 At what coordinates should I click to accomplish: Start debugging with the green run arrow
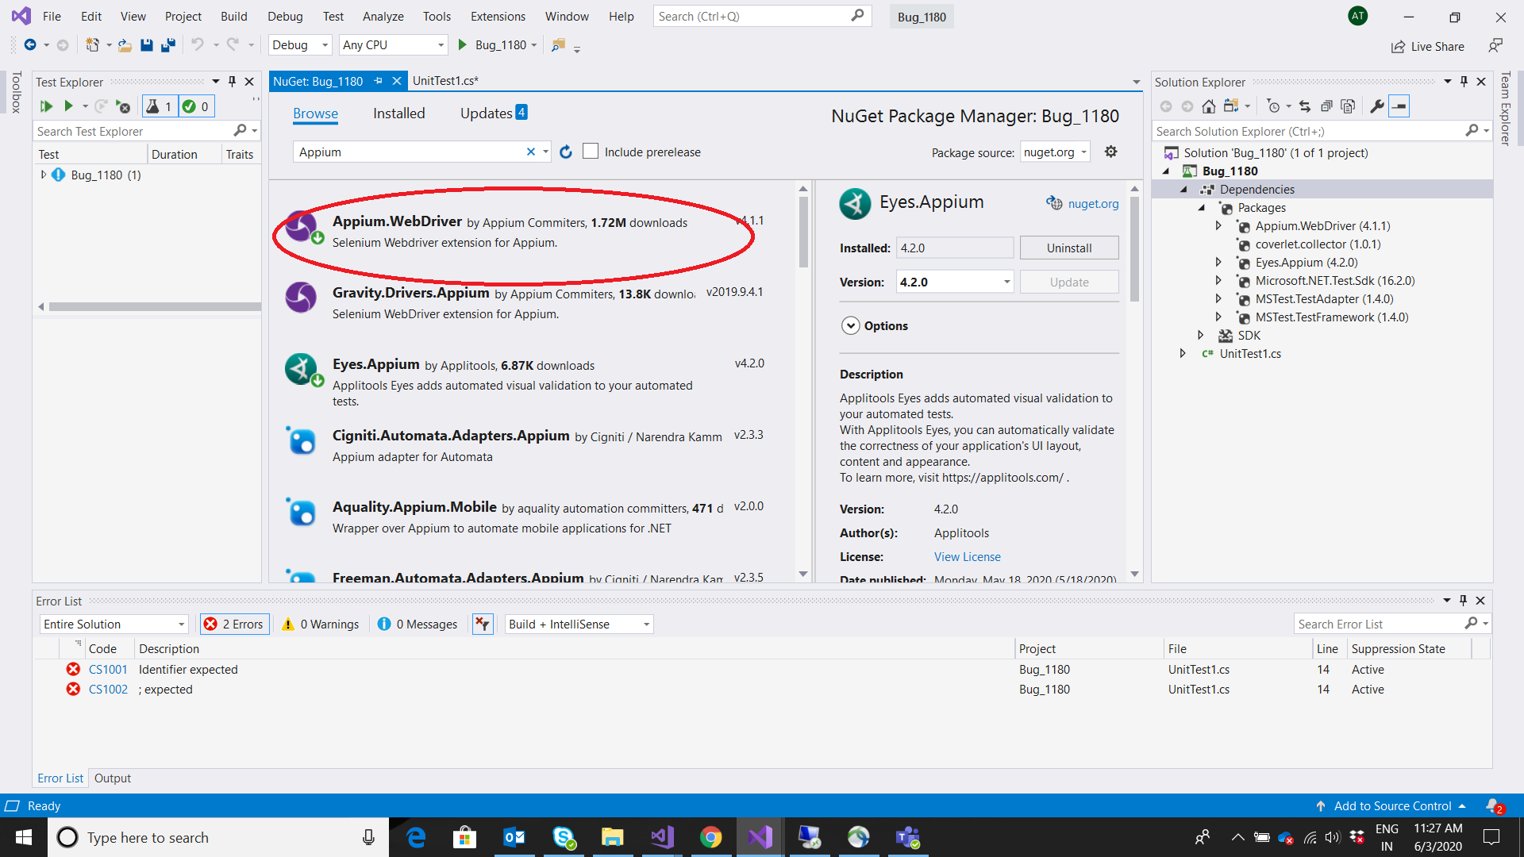(462, 45)
